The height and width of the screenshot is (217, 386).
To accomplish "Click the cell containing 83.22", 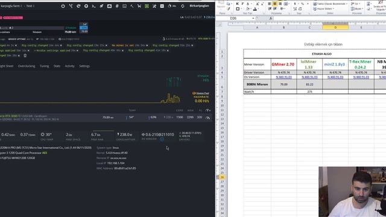I will coord(309,84).
